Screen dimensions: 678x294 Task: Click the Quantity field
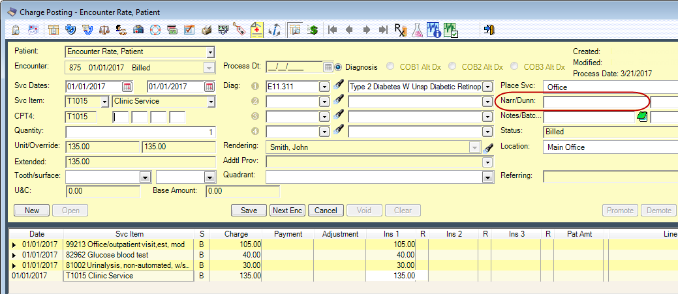click(x=140, y=132)
